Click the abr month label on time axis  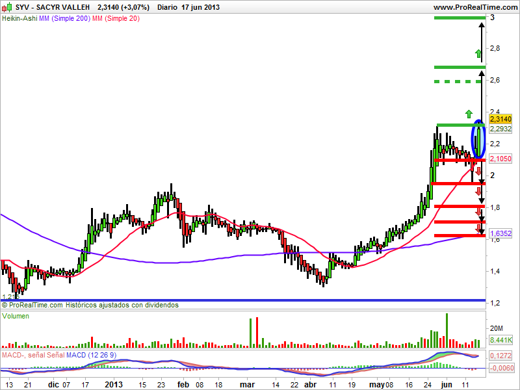pyautogui.click(x=311, y=385)
